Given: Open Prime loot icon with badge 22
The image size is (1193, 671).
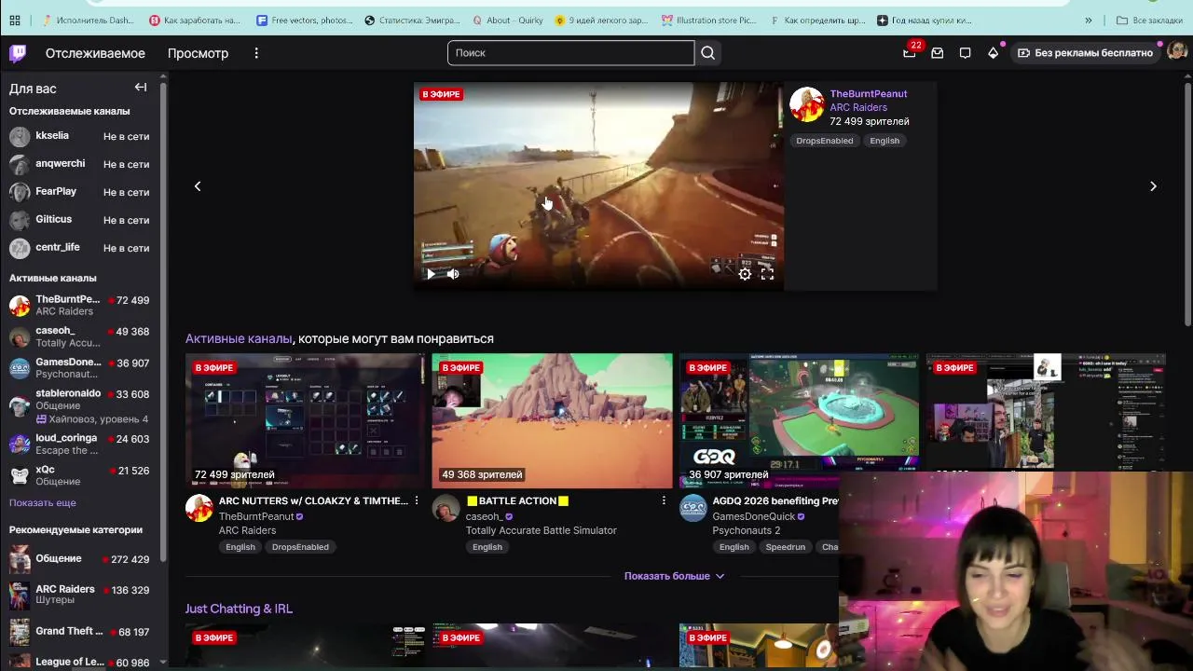Looking at the screenshot, I should pyautogui.click(x=910, y=53).
